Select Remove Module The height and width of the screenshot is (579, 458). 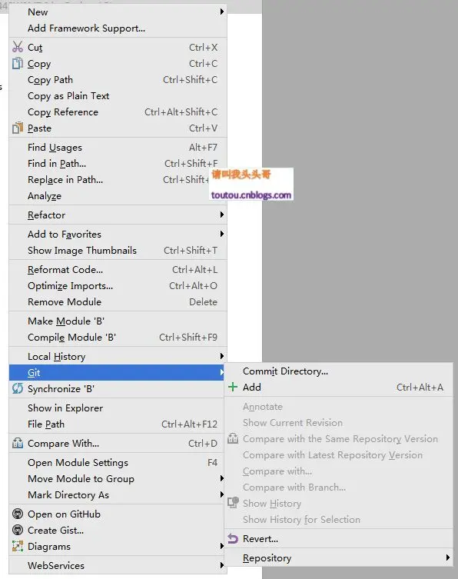[118, 301]
